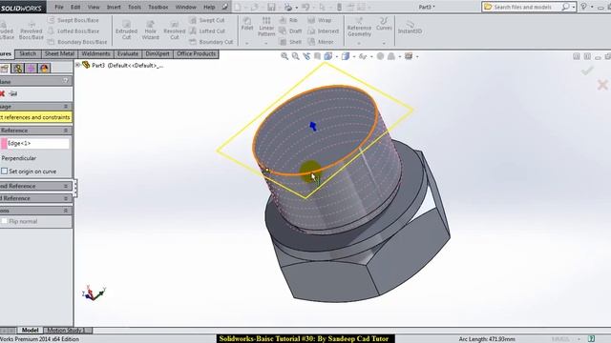Click the Swept Boss/Base tool
This screenshot has height=343, width=611.
pyautogui.click(x=74, y=20)
